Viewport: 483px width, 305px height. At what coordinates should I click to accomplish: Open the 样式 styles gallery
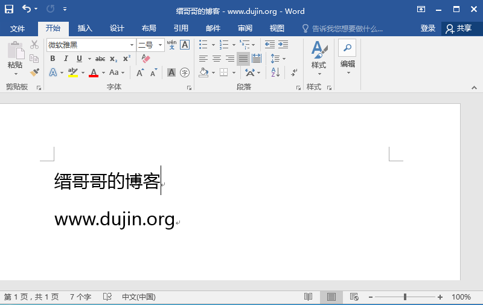pyautogui.click(x=319, y=58)
